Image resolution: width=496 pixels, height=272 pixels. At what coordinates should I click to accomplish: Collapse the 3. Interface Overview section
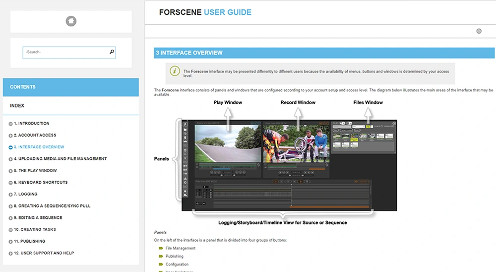coord(11,147)
